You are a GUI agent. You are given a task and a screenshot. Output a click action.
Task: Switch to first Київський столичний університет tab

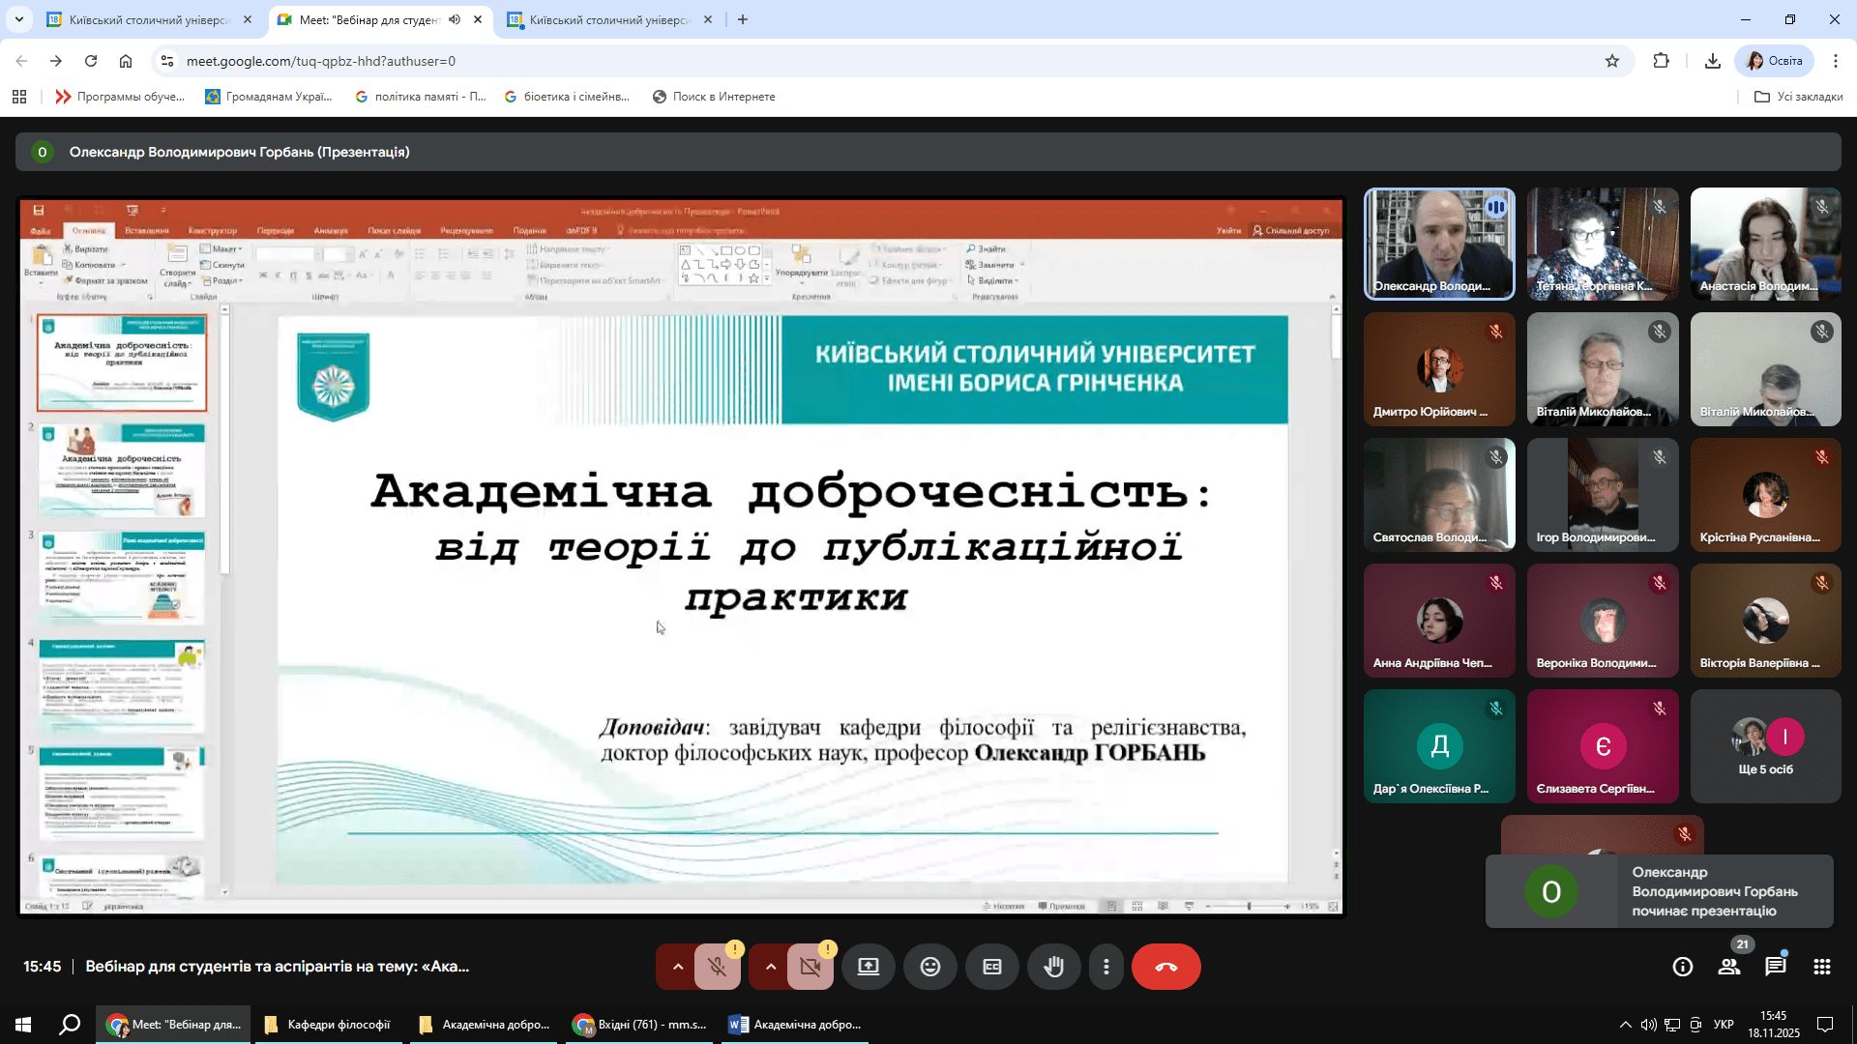(149, 19)
